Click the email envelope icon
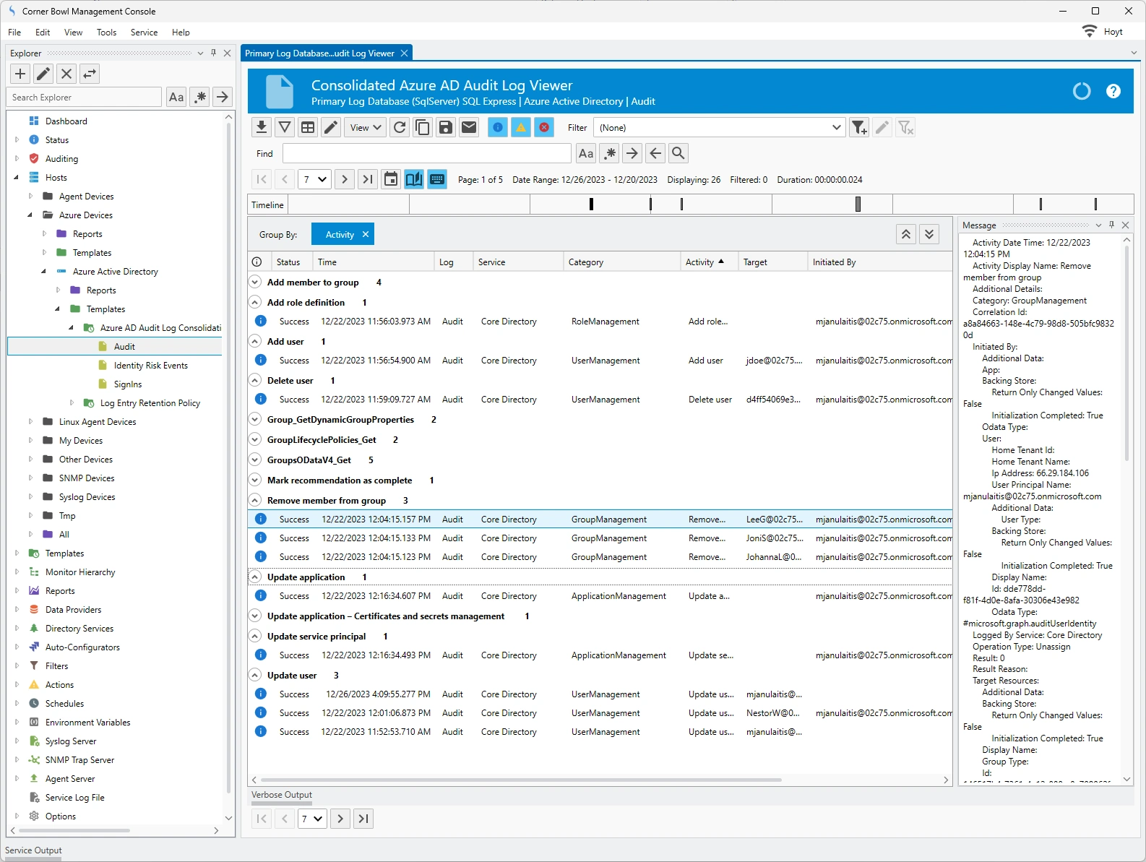The image size is (1146, 862). [469, 128]
